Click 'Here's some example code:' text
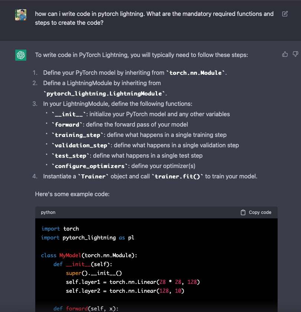The width and height of the screenshot is (301, 312). click(72, 194)
